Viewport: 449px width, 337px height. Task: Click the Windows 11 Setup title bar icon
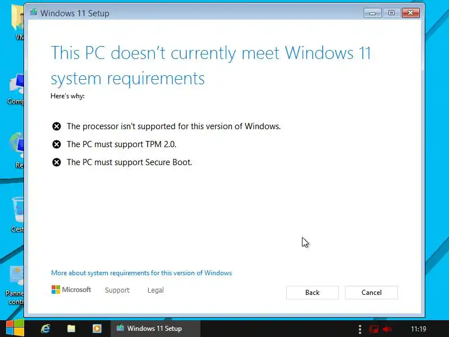(x=34, y=12)
